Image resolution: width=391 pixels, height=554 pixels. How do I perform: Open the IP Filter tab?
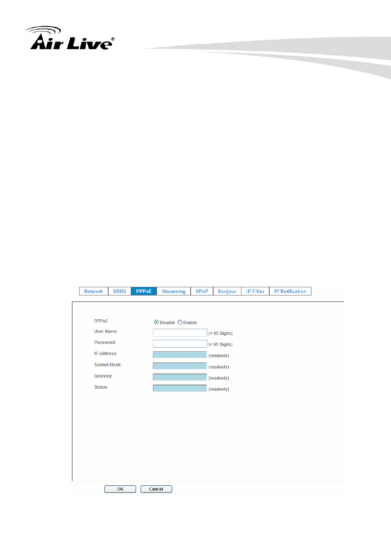tap(255, 291)
